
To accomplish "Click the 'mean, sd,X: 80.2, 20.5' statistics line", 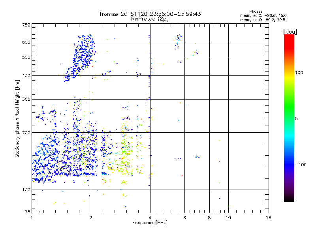I will [x=263, y=20].
